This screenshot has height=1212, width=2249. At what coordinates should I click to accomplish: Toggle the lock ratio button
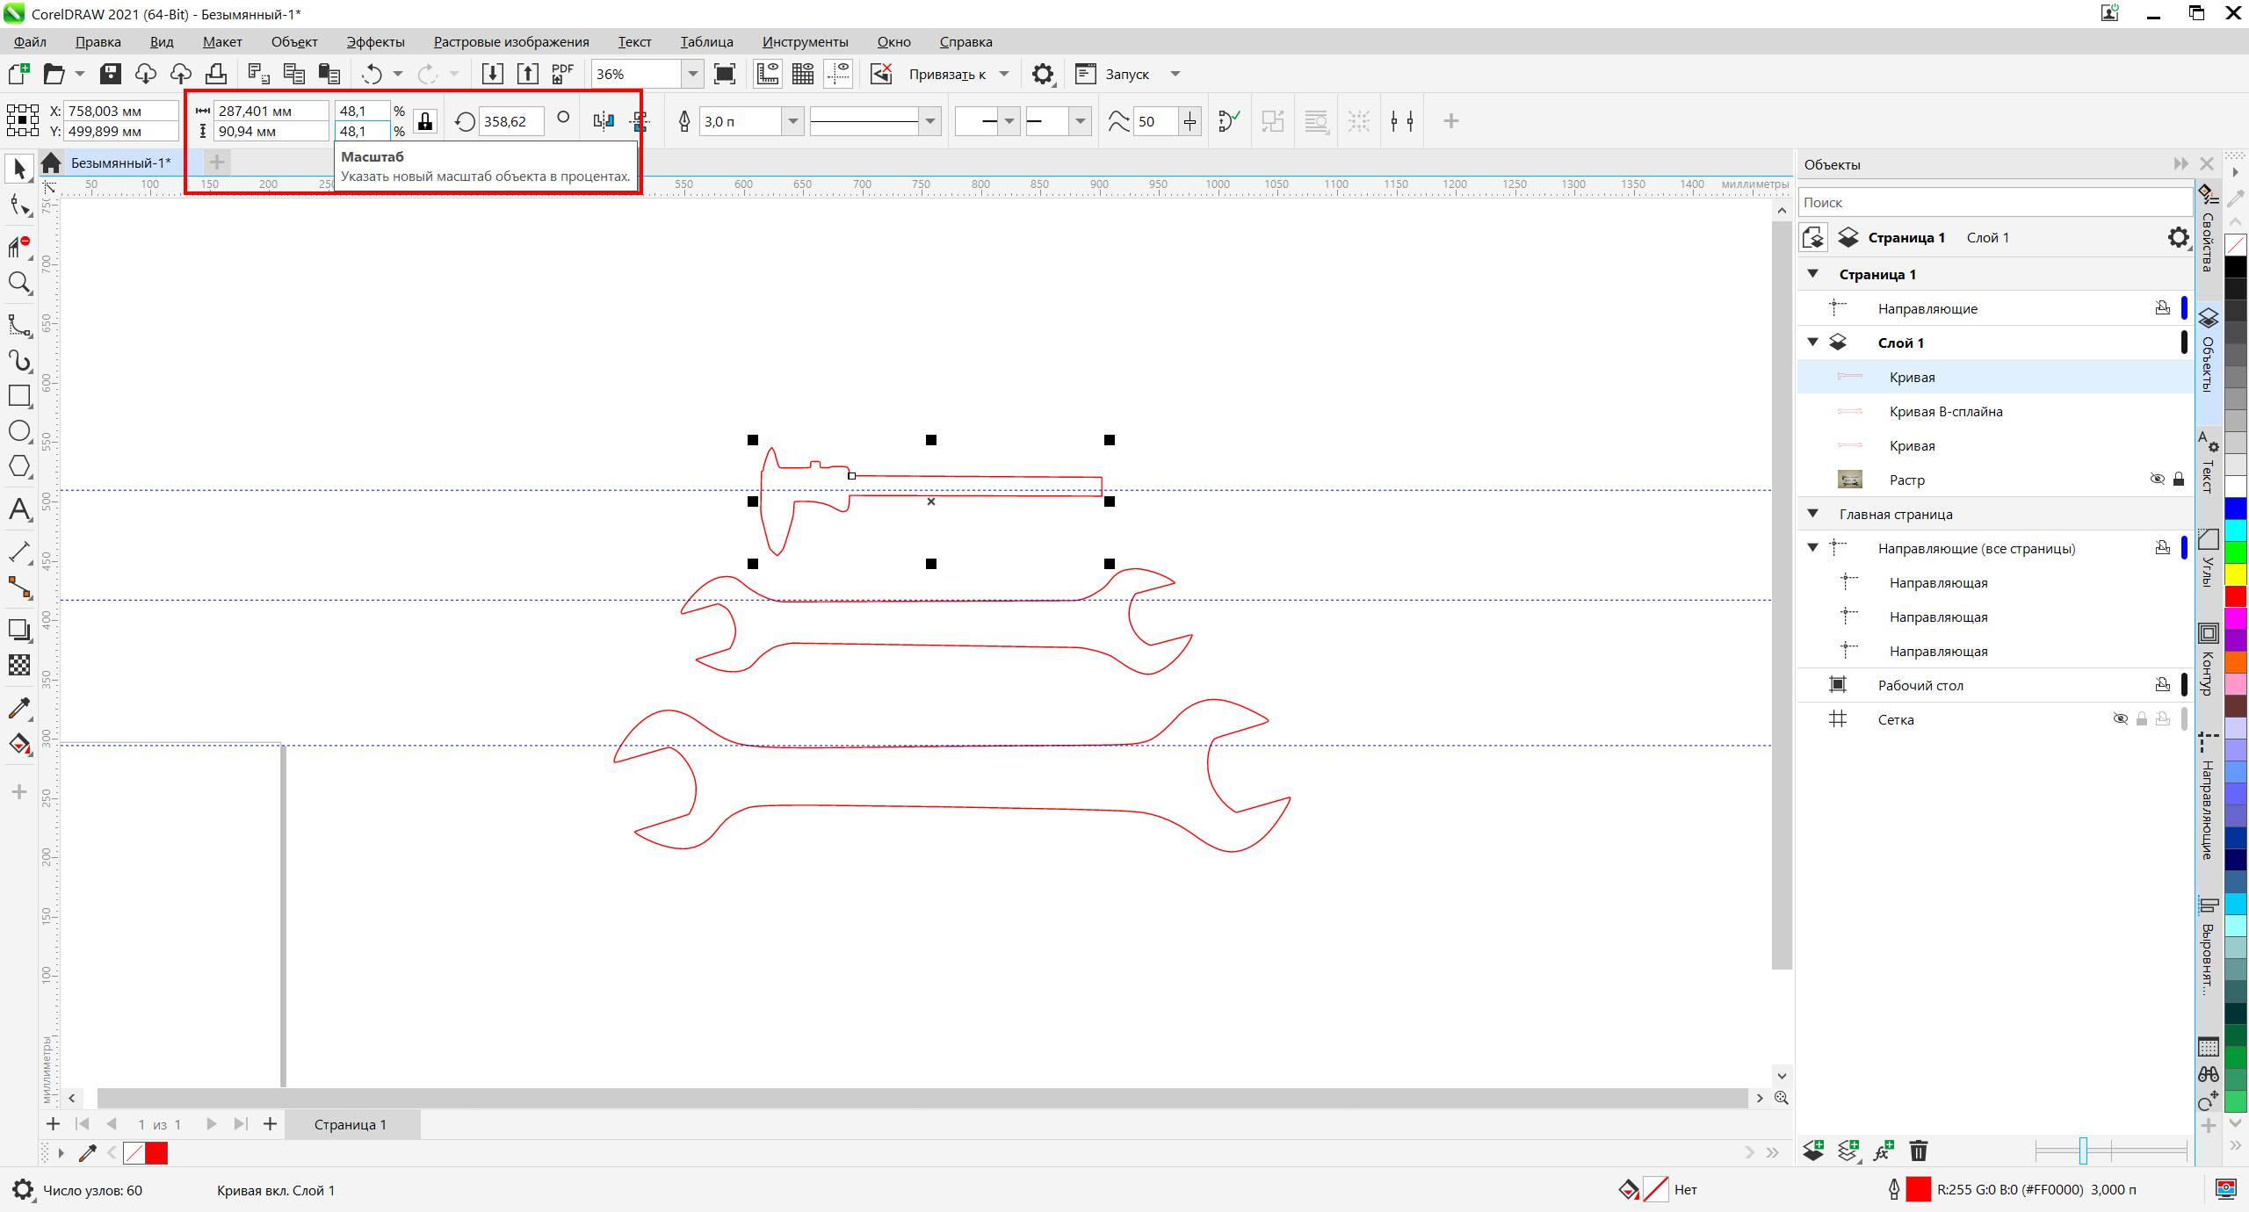pyautogui.click(x=425, y=121)
